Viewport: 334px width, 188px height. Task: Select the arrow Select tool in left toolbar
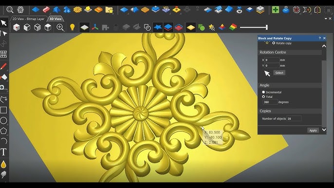point(3,22)
